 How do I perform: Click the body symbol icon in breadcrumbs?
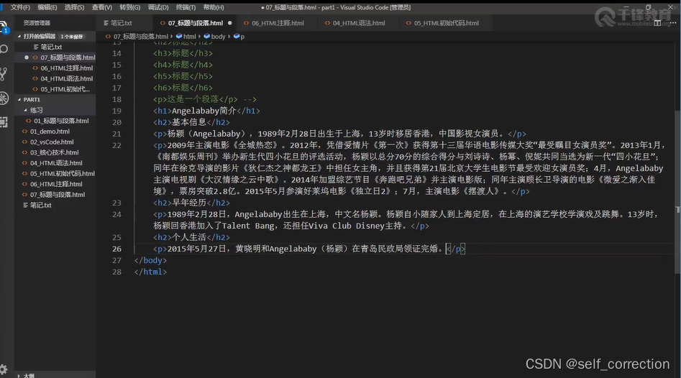(206, 37)
